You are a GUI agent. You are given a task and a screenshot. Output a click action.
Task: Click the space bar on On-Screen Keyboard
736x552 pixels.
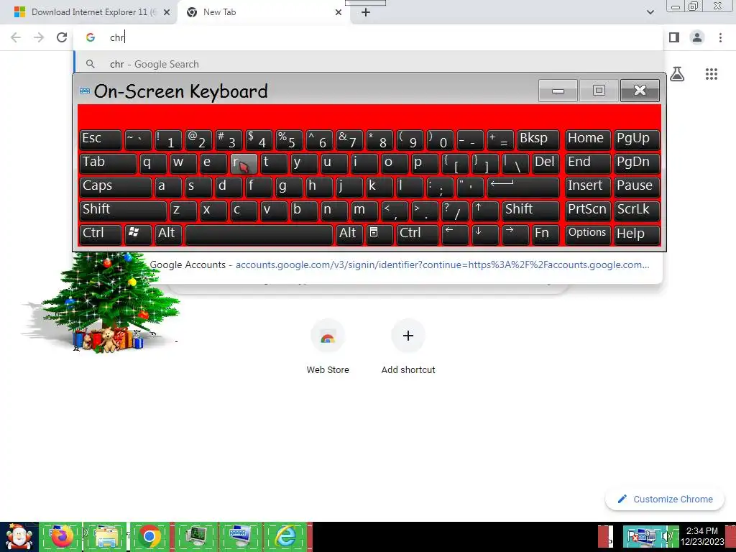(259, 235)
